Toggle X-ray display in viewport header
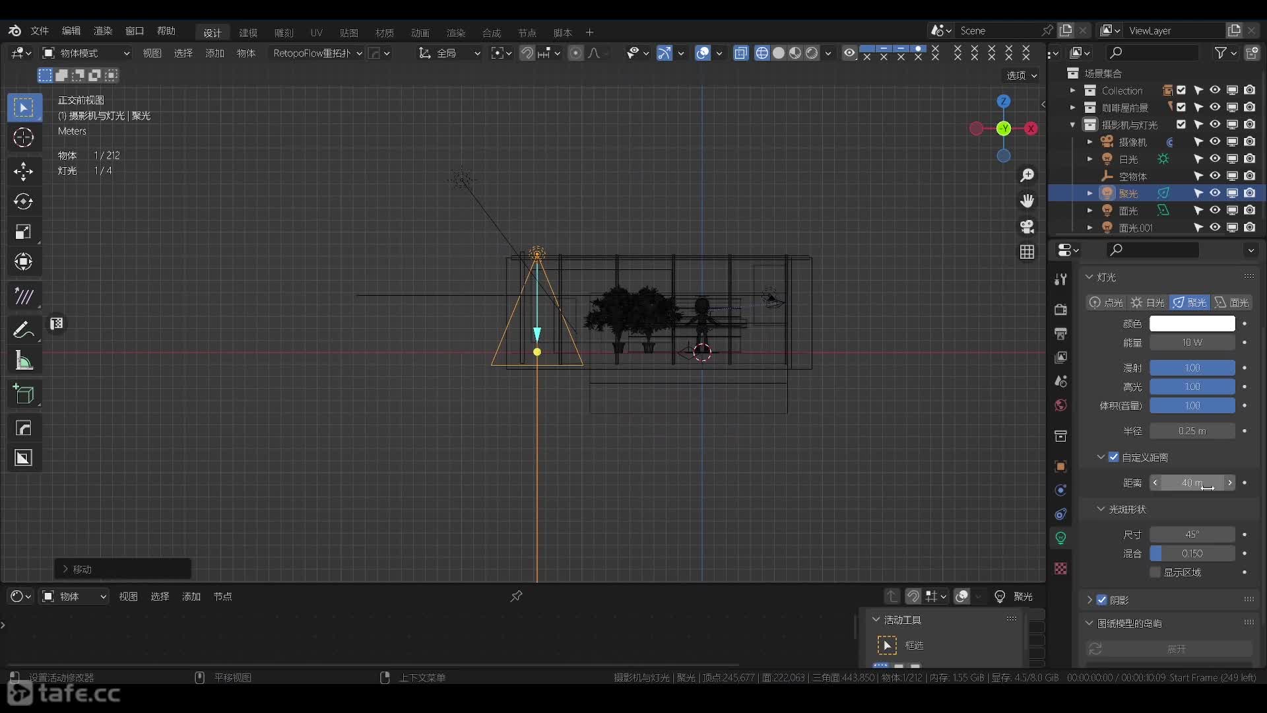 740,53
